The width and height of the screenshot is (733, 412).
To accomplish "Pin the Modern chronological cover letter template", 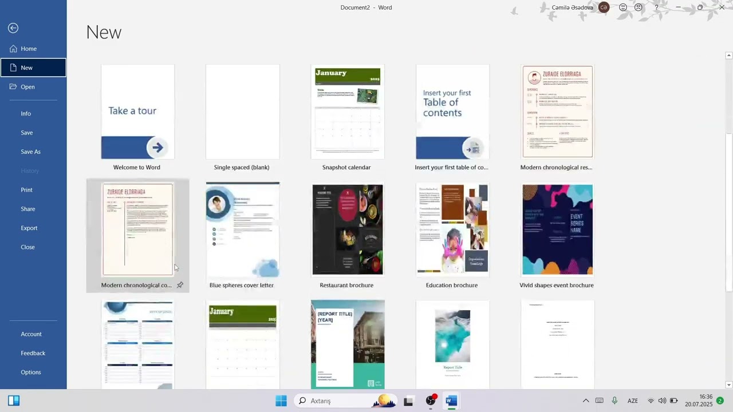I will tap(180, 285).
